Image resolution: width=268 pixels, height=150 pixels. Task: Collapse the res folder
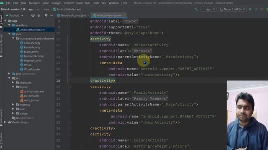(9, 78)
